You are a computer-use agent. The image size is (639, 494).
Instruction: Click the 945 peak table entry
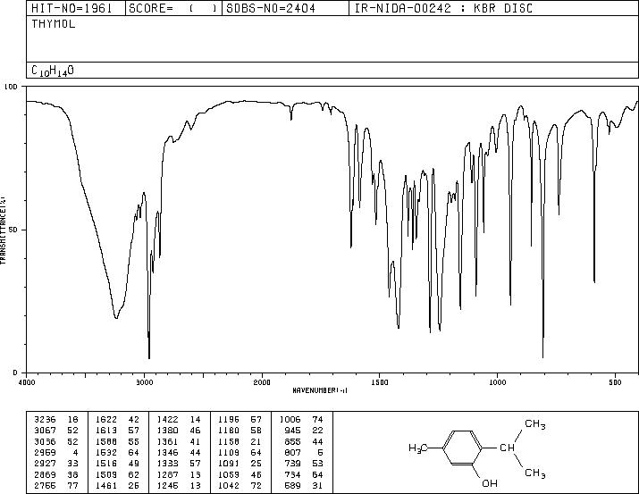tap(304, 430)
